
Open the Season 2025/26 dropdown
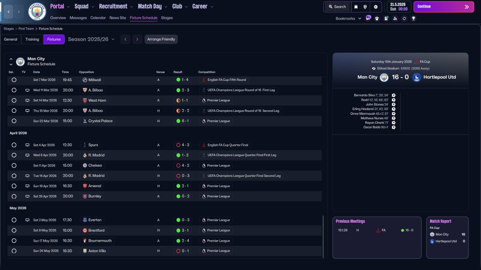91,39
